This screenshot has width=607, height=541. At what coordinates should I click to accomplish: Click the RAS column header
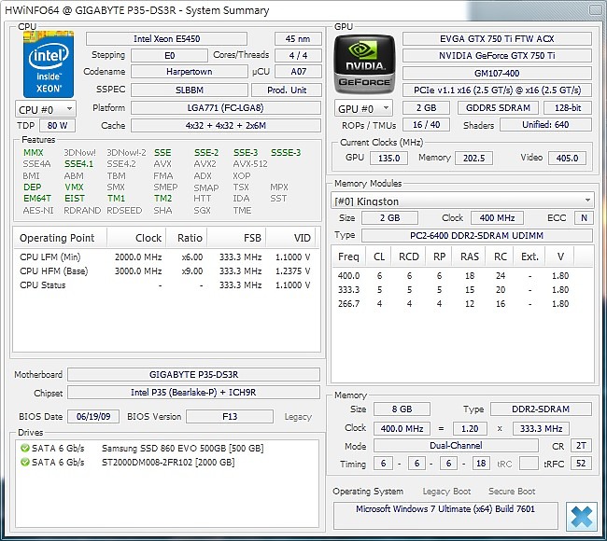(x=470, y=257)
